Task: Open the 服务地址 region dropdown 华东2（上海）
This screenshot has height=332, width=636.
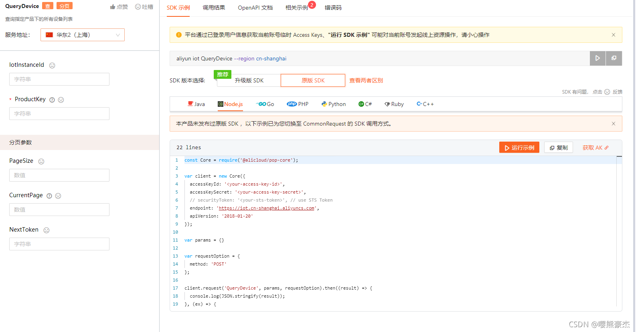Action: tap(83, 35)
